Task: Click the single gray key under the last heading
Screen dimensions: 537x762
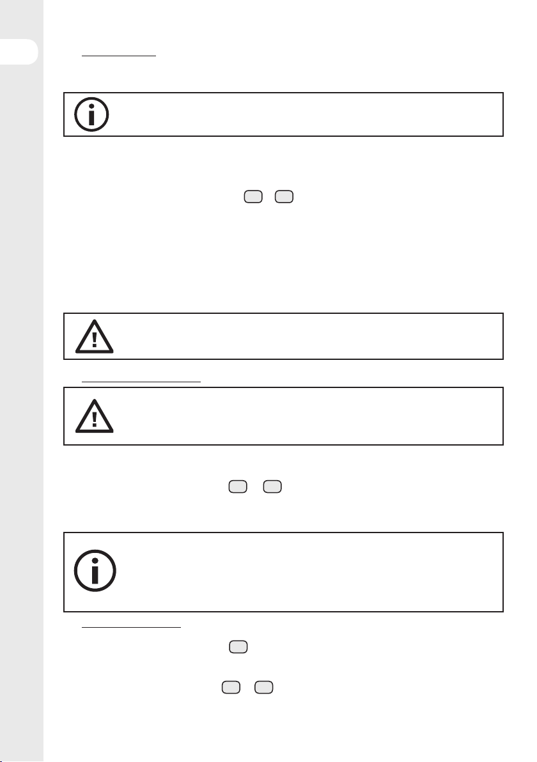Action: (238, 647)
